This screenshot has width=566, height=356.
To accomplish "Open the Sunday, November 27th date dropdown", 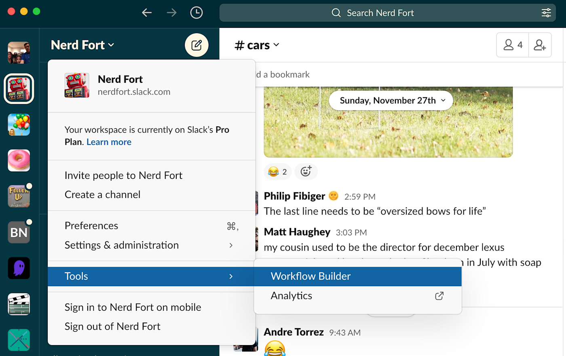I will coord(391,101).
